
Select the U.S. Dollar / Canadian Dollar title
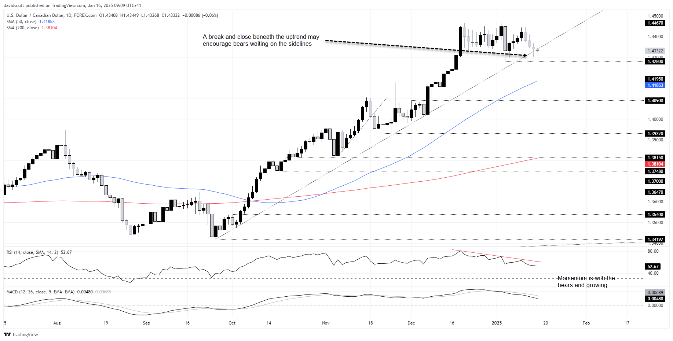tap(35, 15)
